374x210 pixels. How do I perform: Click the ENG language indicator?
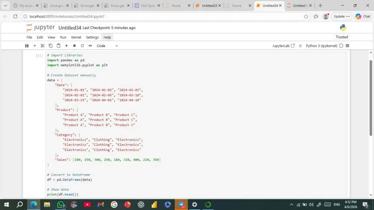pyautogui.click(x=337, y=204)
